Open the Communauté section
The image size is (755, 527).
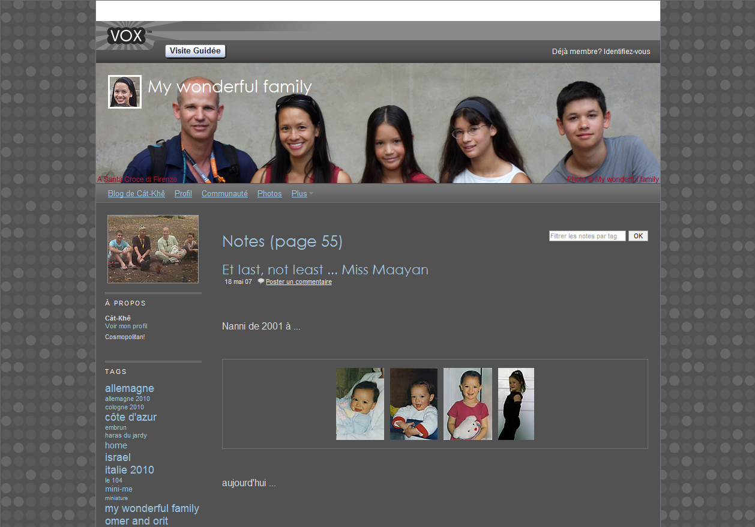coord(224,194)
